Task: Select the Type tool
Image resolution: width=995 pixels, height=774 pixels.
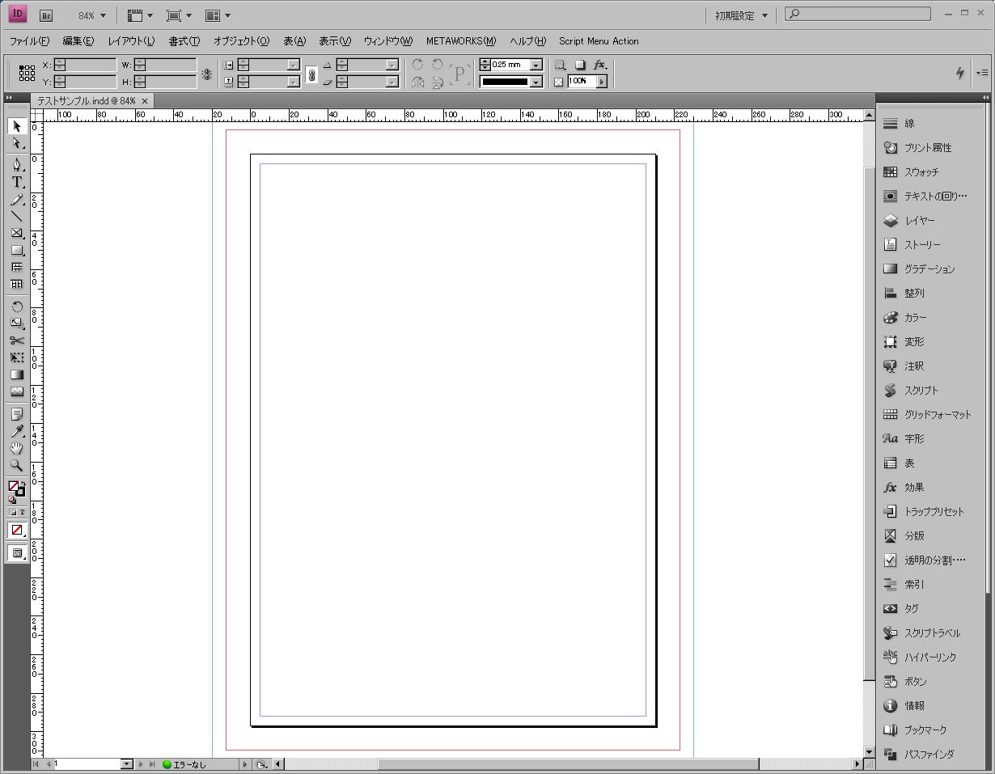Action: point(17,183)
